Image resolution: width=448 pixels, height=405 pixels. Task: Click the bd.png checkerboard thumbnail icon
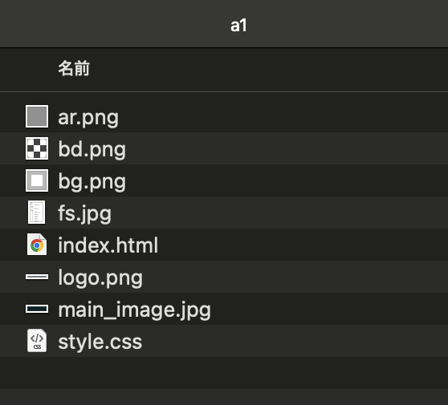coord(37,148)
